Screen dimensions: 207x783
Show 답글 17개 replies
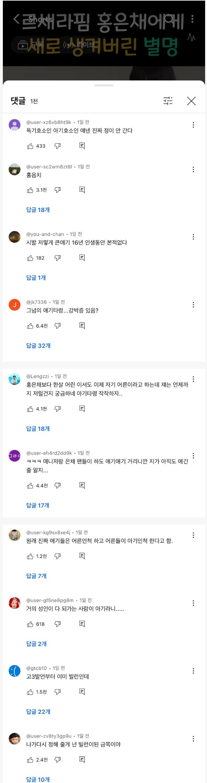pos(38,505)
